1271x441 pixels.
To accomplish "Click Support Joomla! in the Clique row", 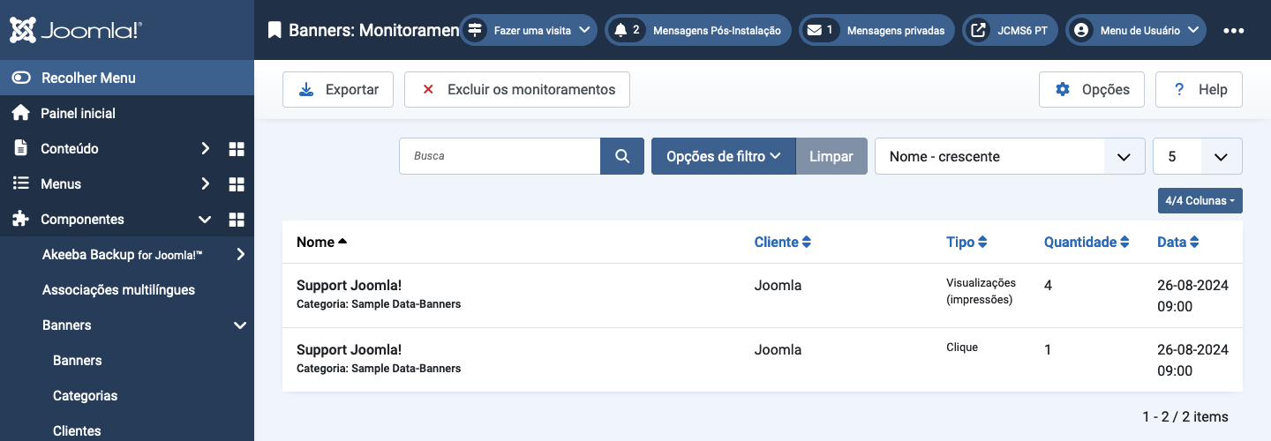I will [x=349, y=349].
